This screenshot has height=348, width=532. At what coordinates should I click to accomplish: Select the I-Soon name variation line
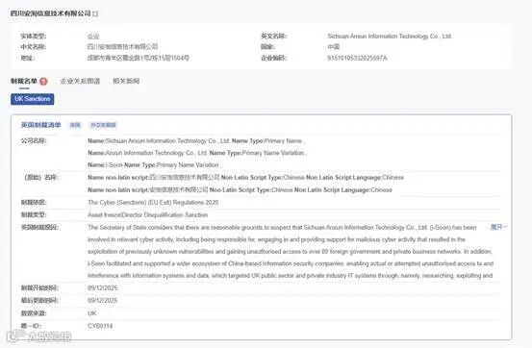click(154, 165)
